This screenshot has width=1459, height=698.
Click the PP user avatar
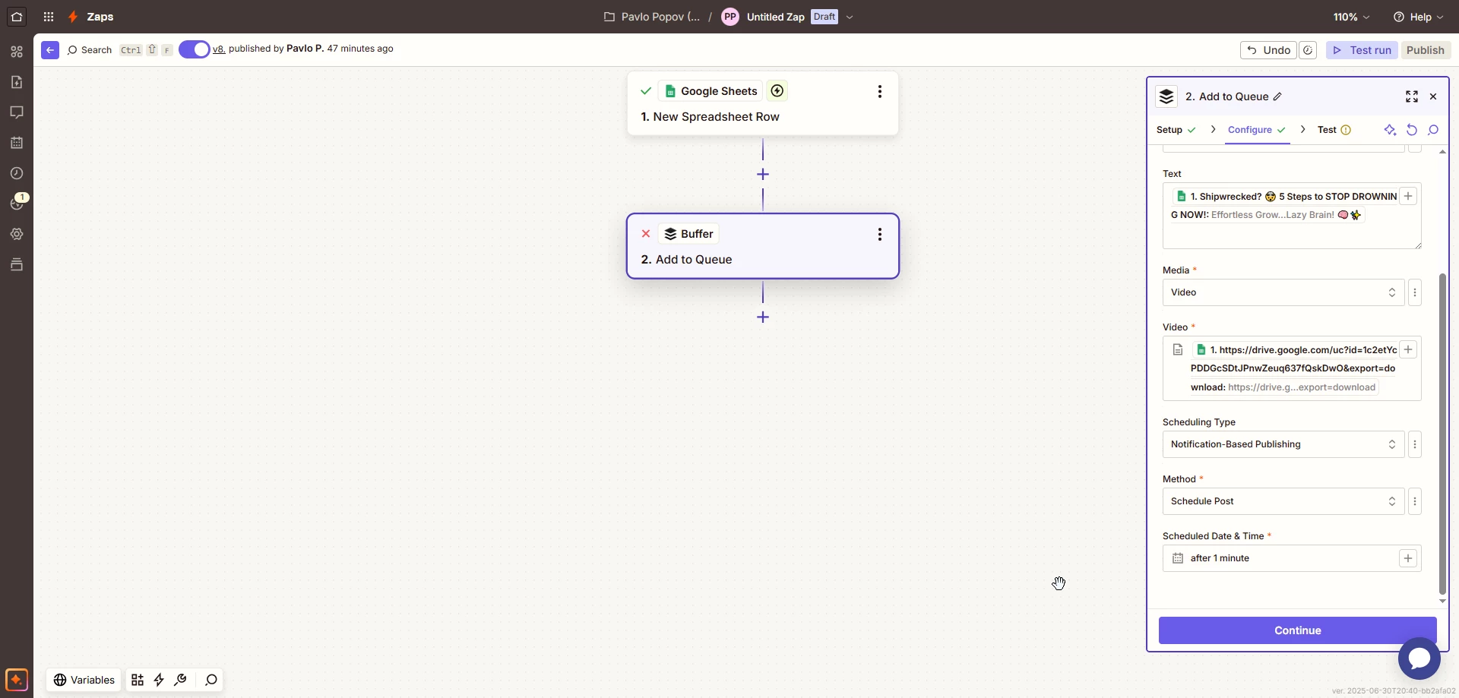(x=730, y=17)
